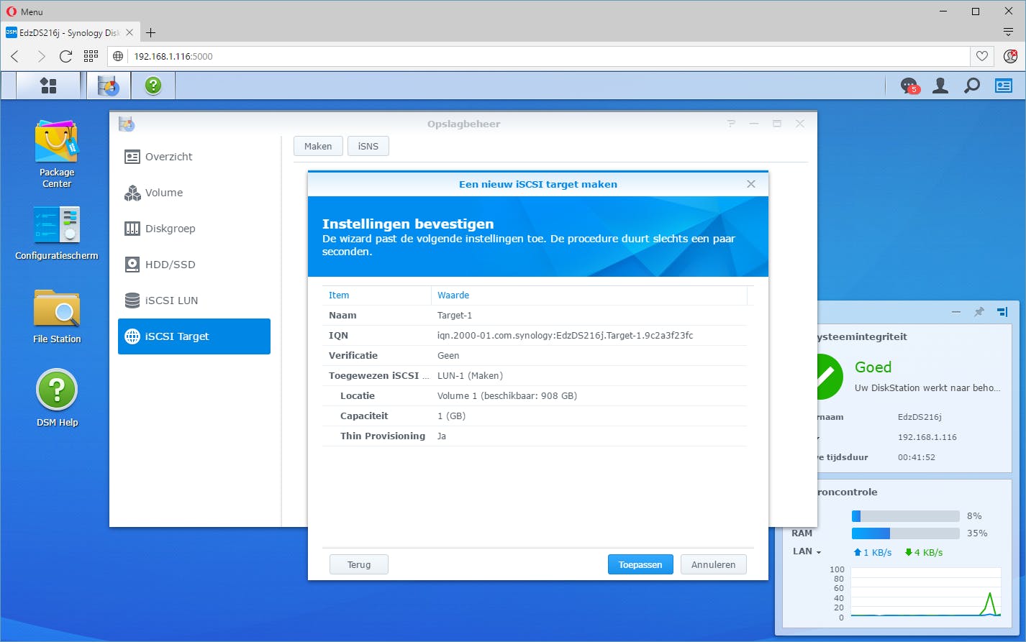Expand the LAN dropdown in resource monitor

tap(807, 551)
